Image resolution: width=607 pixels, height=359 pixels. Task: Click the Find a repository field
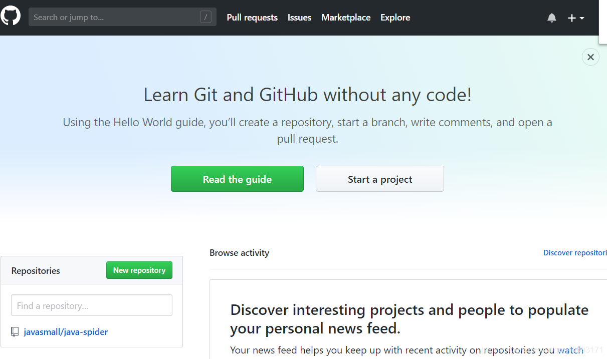pos(91,305)
